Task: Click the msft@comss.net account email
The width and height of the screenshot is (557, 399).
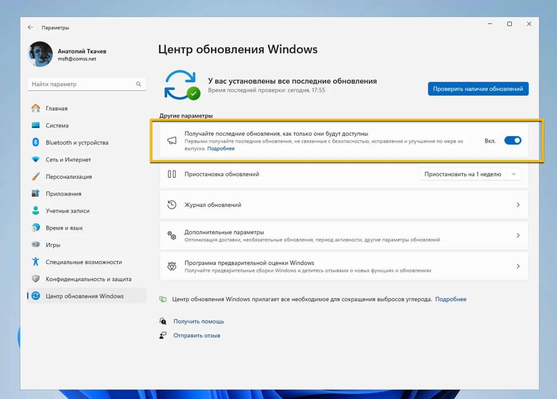Action: click(x=77, y=59)
